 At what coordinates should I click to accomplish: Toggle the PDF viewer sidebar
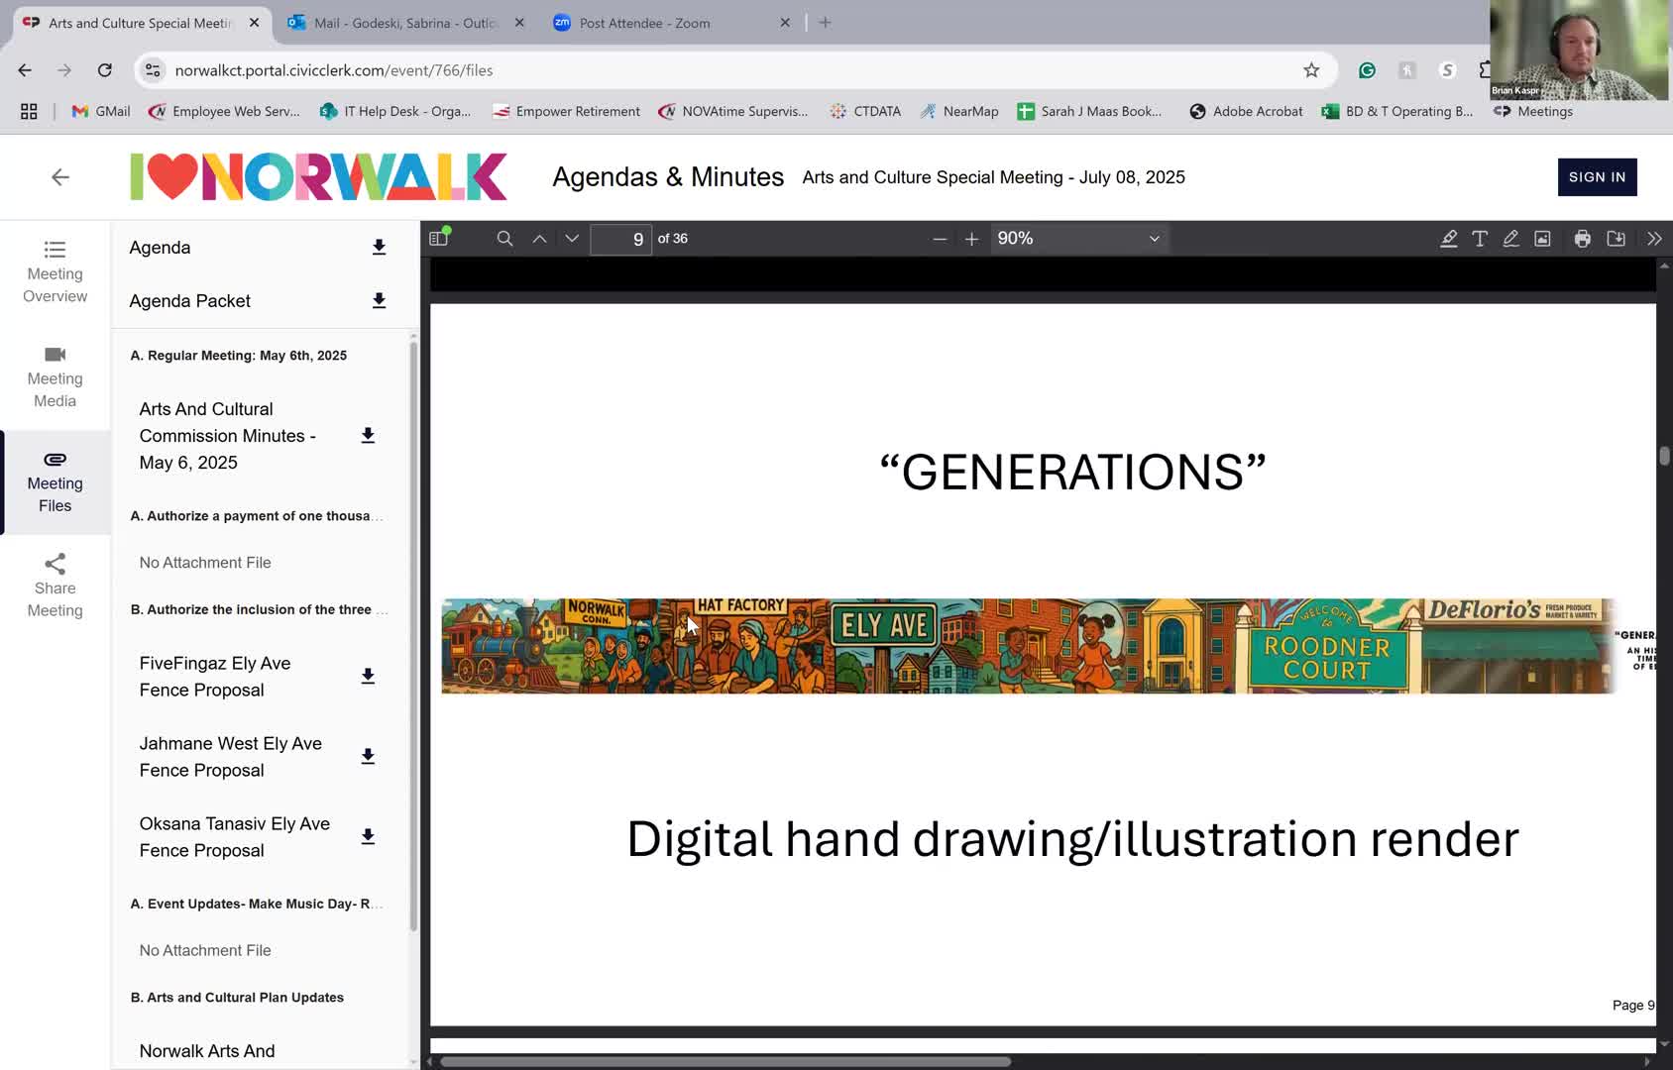coord(439,238)
